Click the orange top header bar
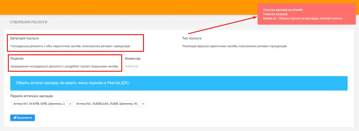 (x=126, y=7)
